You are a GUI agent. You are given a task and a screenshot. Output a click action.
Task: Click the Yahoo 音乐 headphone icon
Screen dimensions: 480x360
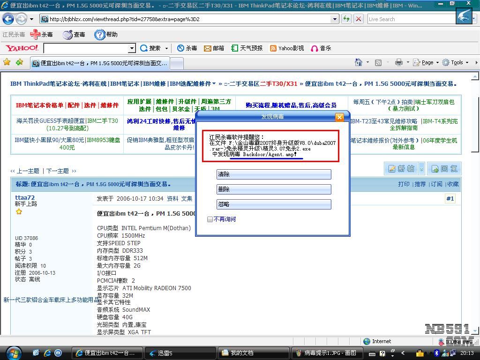[315, 48]
